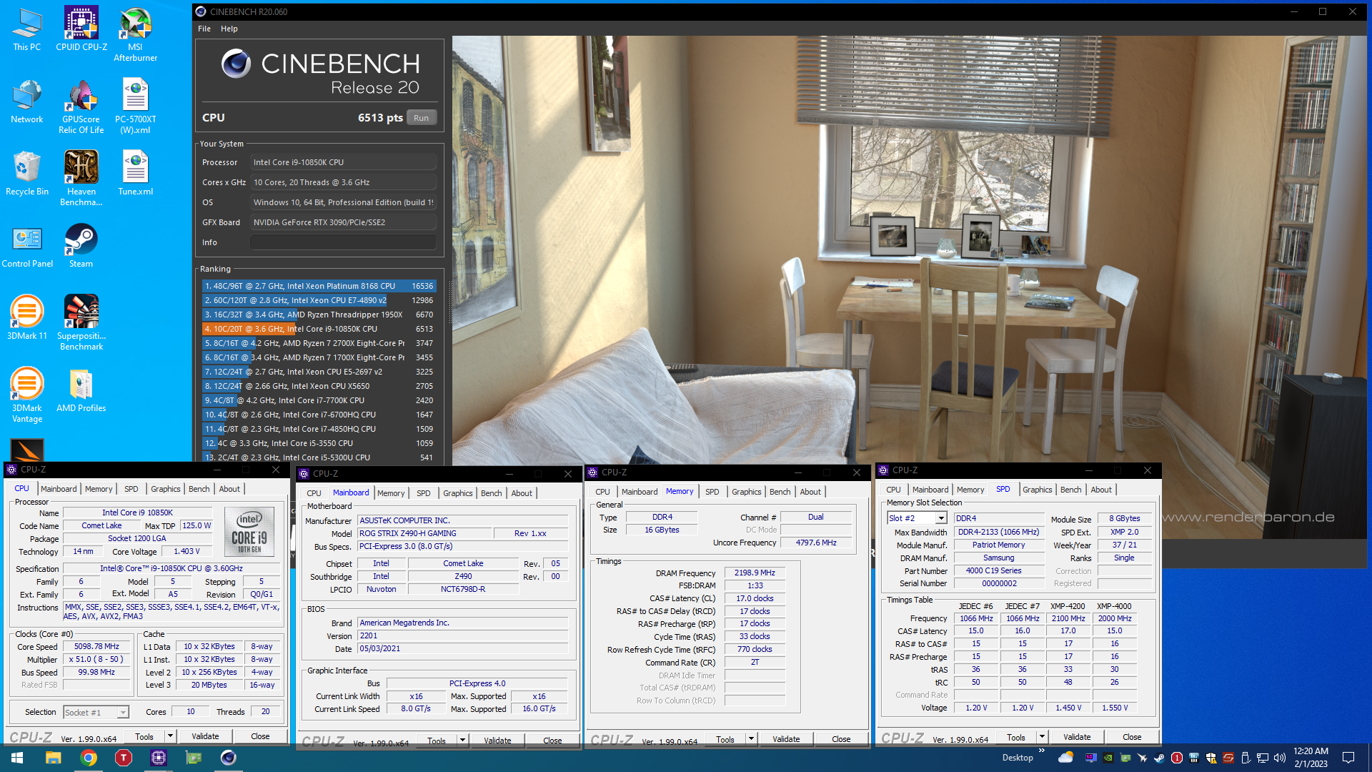
Task: Select Ryzen Threadripper 1950X ranking row
Action: [319, 315]
